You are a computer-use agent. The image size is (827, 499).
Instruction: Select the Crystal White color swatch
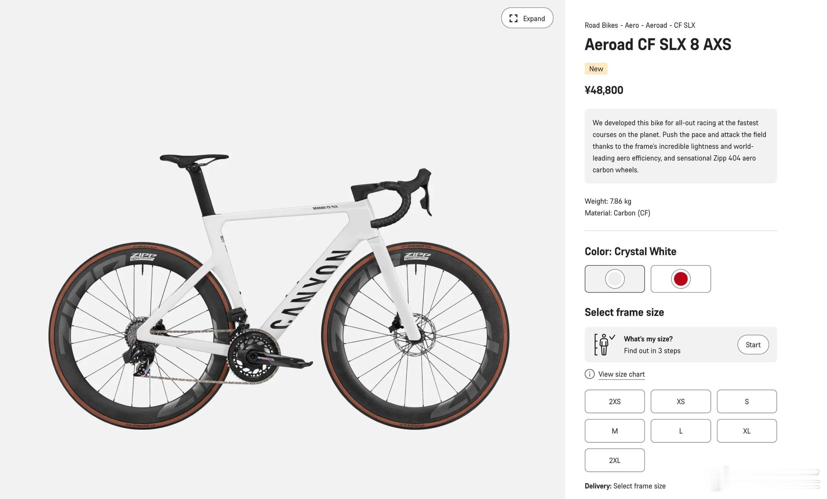[614, 278]
